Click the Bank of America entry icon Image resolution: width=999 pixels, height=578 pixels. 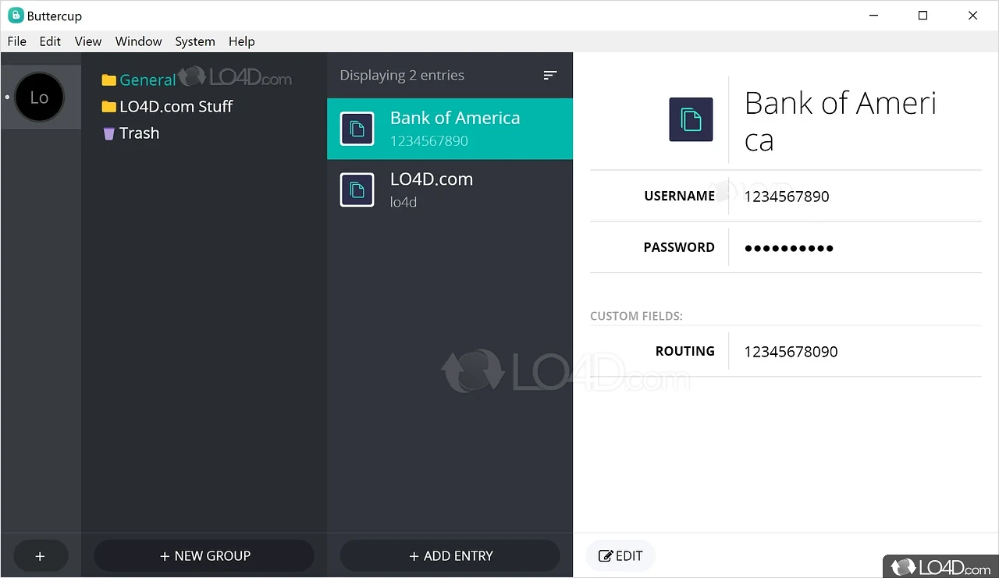point(357,129)
